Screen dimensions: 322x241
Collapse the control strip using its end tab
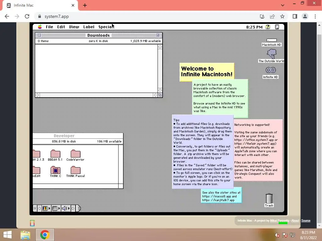(x=78, y=208)
